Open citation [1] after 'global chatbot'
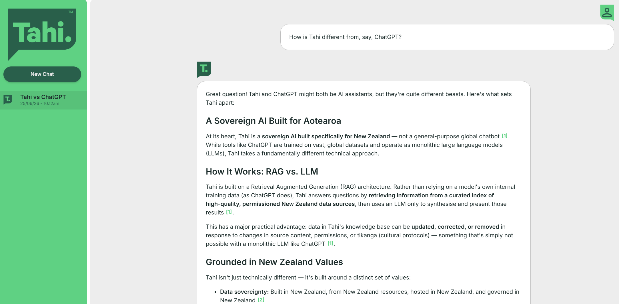The image size is (619, 304). point(505,136)
